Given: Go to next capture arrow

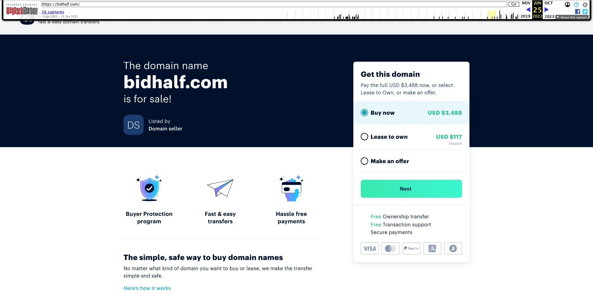Looking at the screenshot, I should coord(547,10).
